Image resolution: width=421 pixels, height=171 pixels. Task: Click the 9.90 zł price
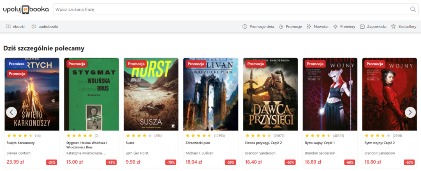coord(133,162)
